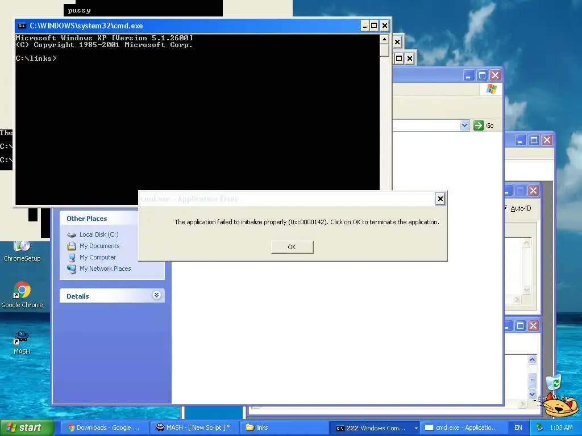Click the My Network Places globe icon

(72, 269)
